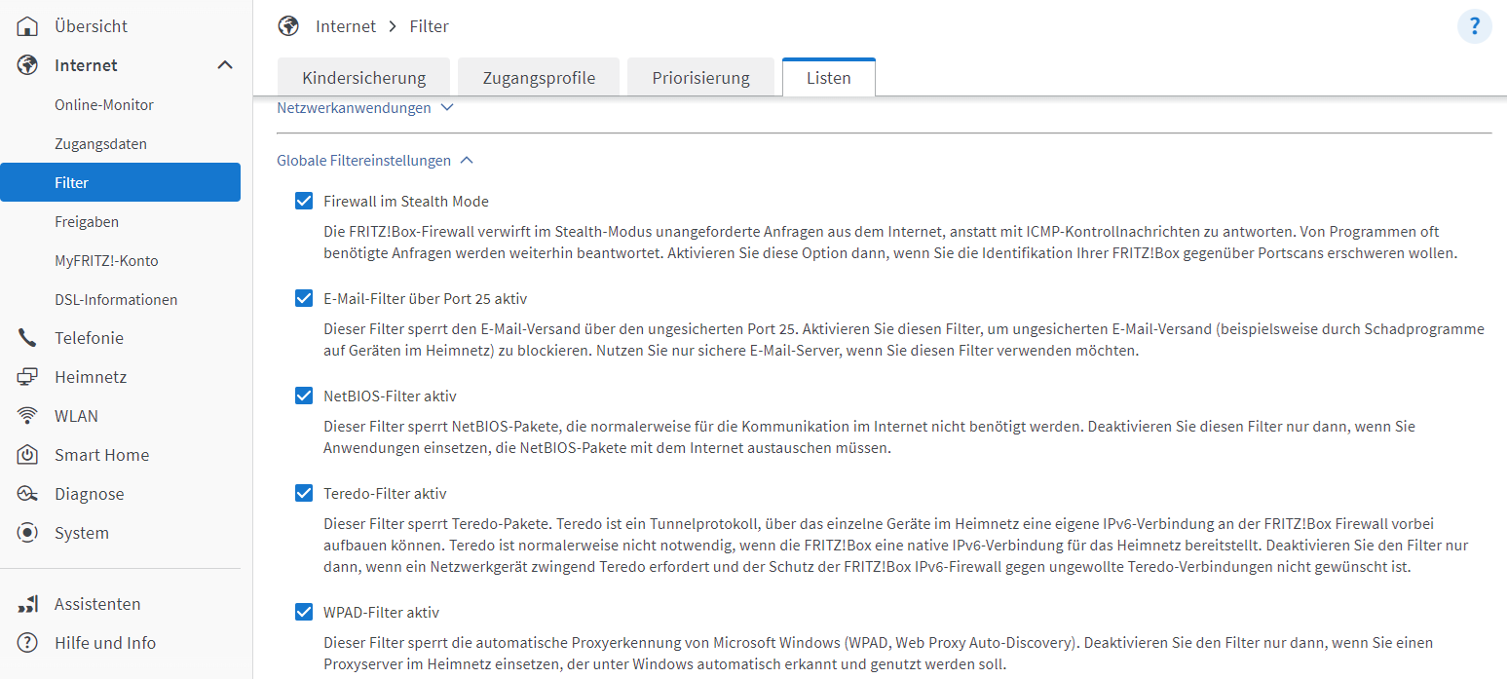The image size is (1507, 679).
Task: Click the Assistenten icon
Action: pyautogui.click(x=27, y=604)
